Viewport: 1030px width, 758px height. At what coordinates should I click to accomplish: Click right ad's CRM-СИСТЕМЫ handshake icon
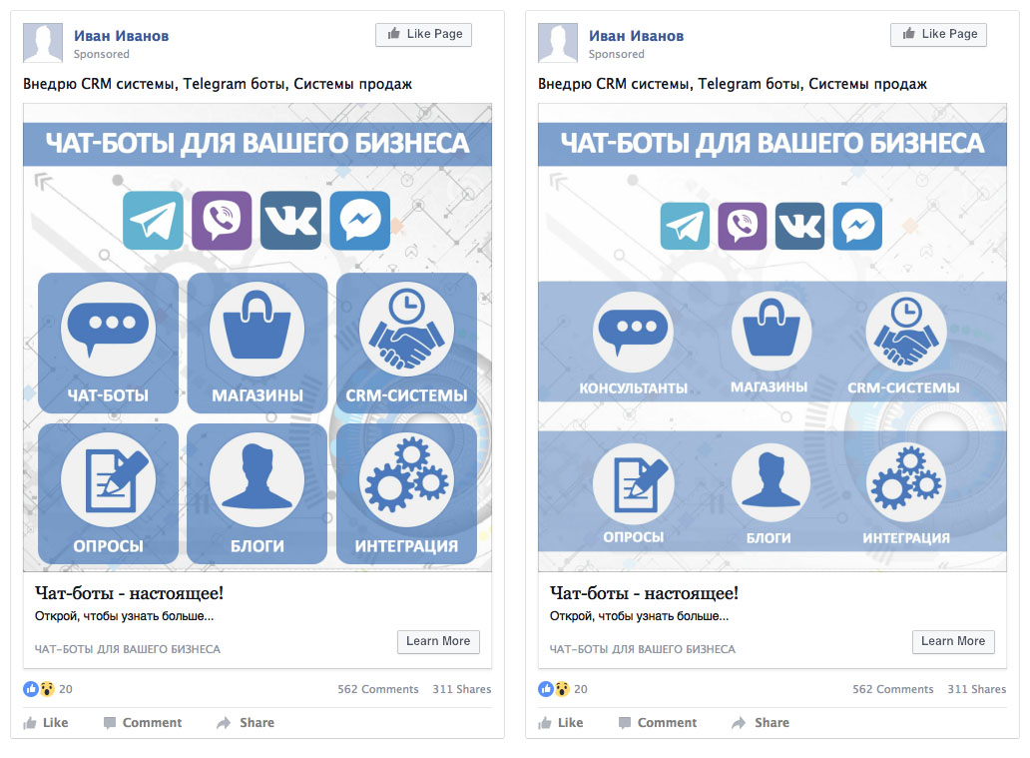pos(906,332)
